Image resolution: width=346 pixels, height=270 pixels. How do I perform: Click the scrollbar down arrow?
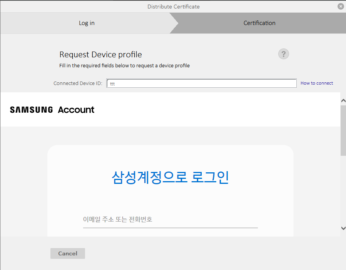343,228
